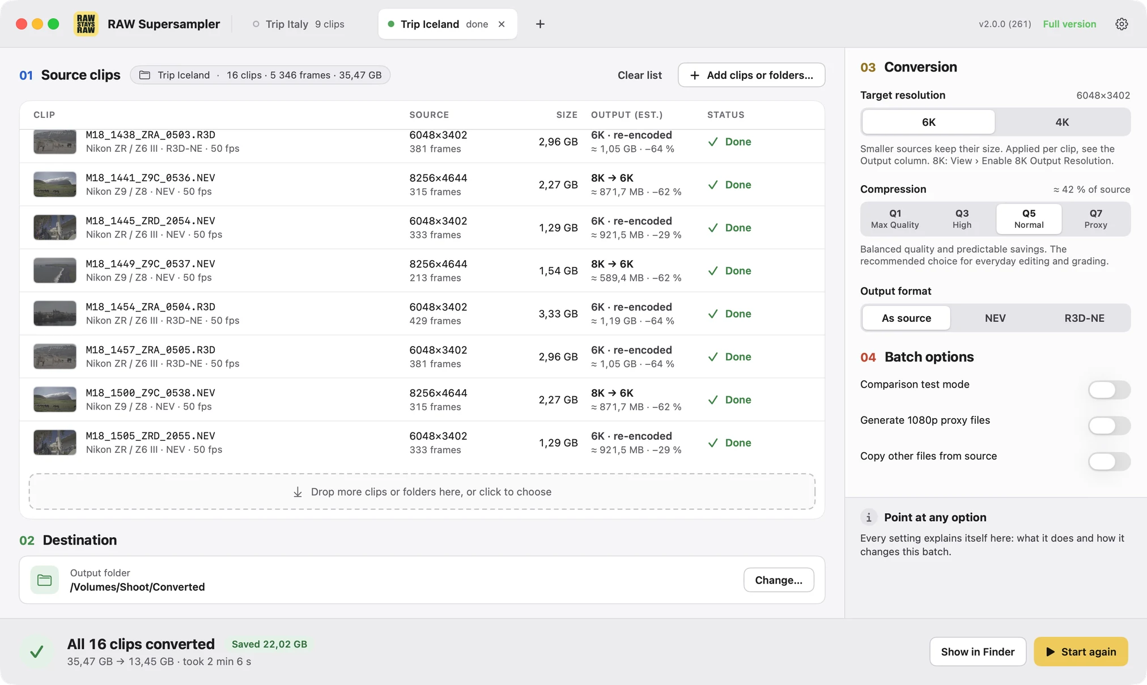Viewport: 1147px width, 685px height.
Task: Close the Trip Iceland tab
Action: coord(502,24)
